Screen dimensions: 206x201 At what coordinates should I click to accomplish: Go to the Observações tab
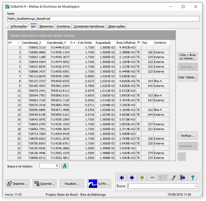pyautogui.click(x=116, y=27)
